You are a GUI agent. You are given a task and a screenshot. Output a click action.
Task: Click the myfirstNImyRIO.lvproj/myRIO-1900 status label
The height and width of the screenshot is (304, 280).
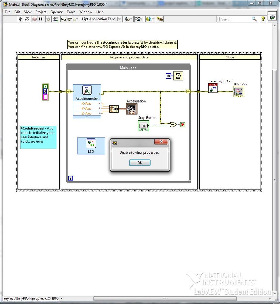tap(31, 299)
